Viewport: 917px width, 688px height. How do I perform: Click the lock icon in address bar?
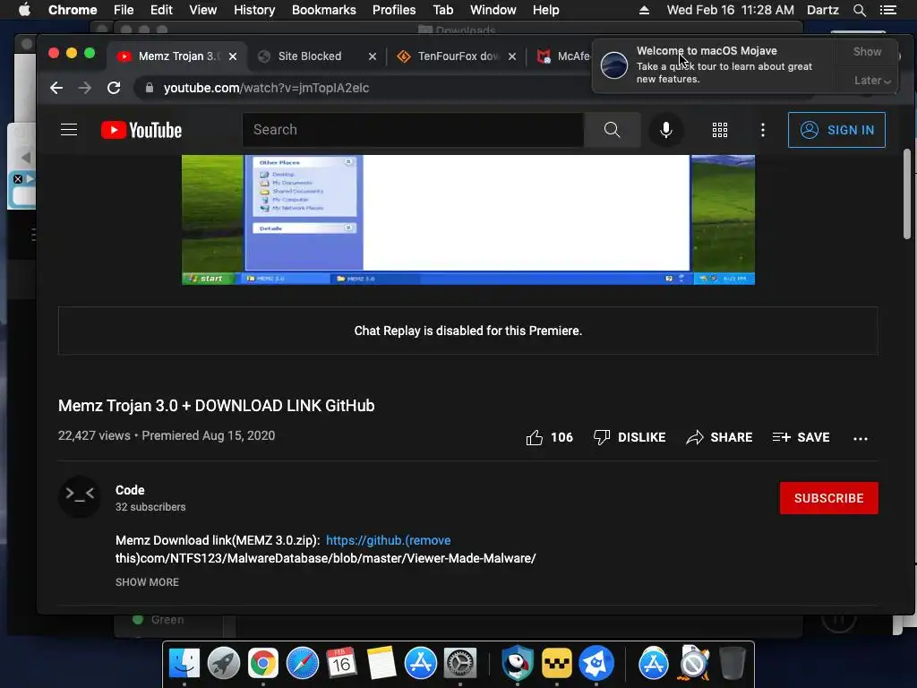click(x=150, y=88)
